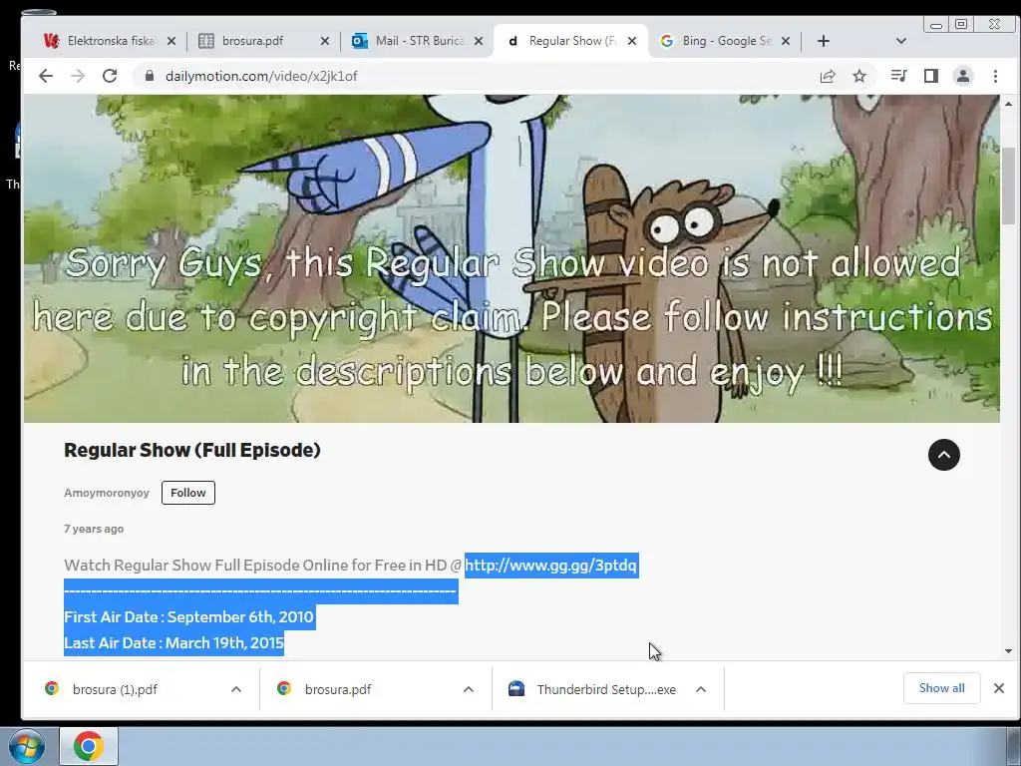Follow the Amoymoronyoy channel
The width and height of the screenshot is (1021, 766).
[x=188, y=493]
